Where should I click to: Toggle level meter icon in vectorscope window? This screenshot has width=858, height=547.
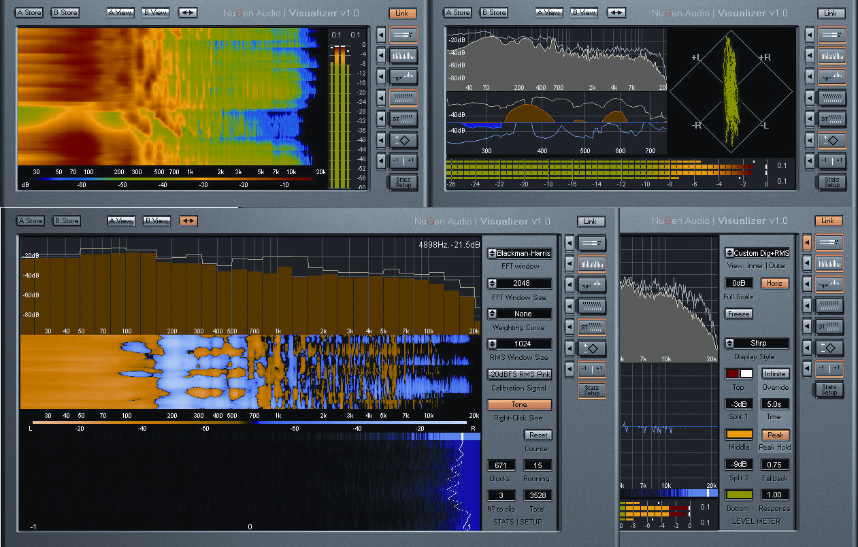(832, 35)
